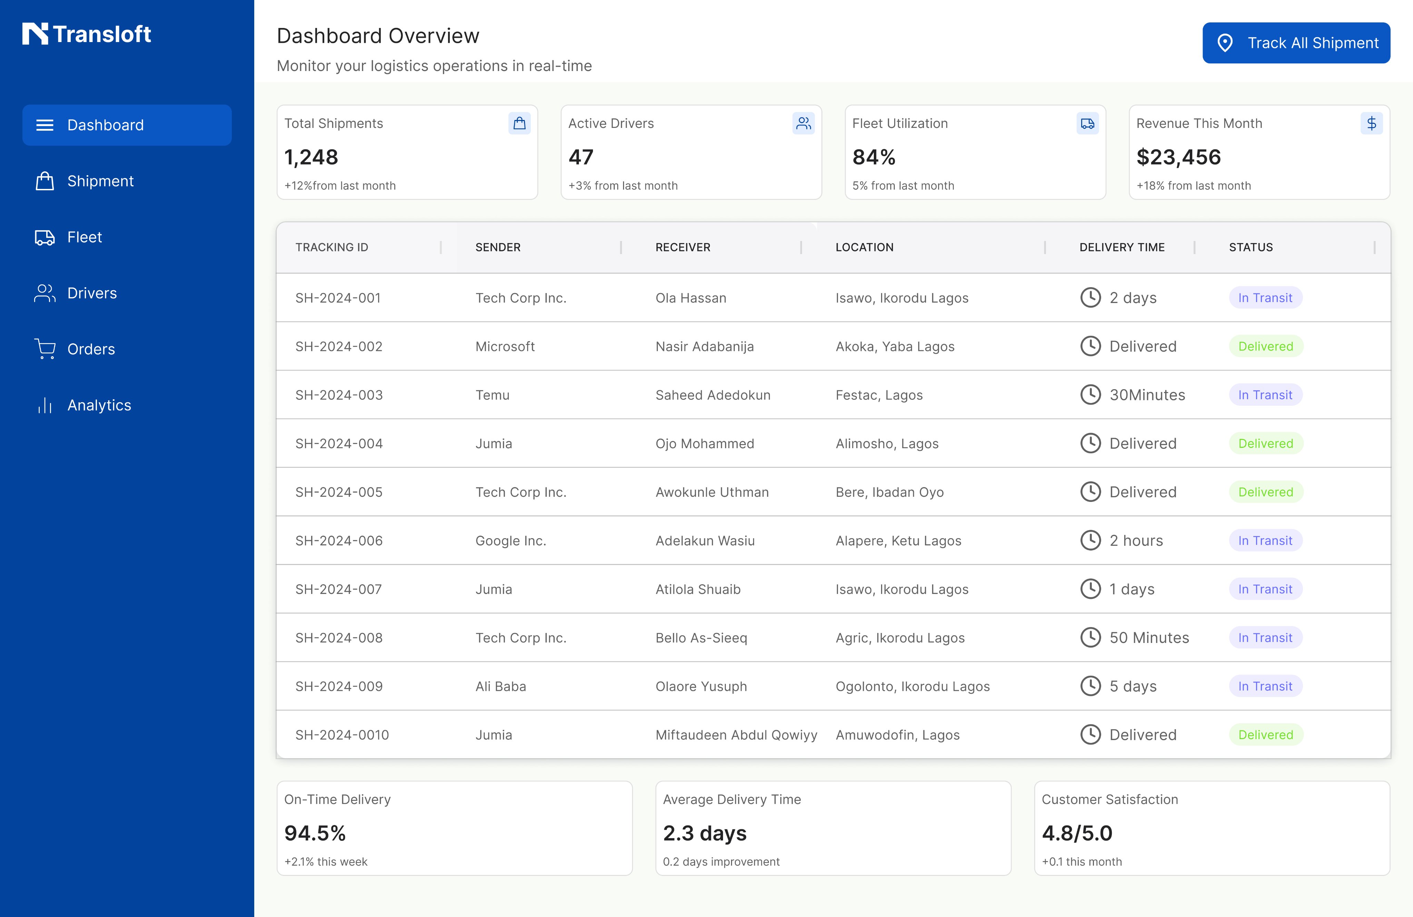Select the Drivers sidebar item
The width and height of the screenshot is (1413, 917).
coord(91,293)
